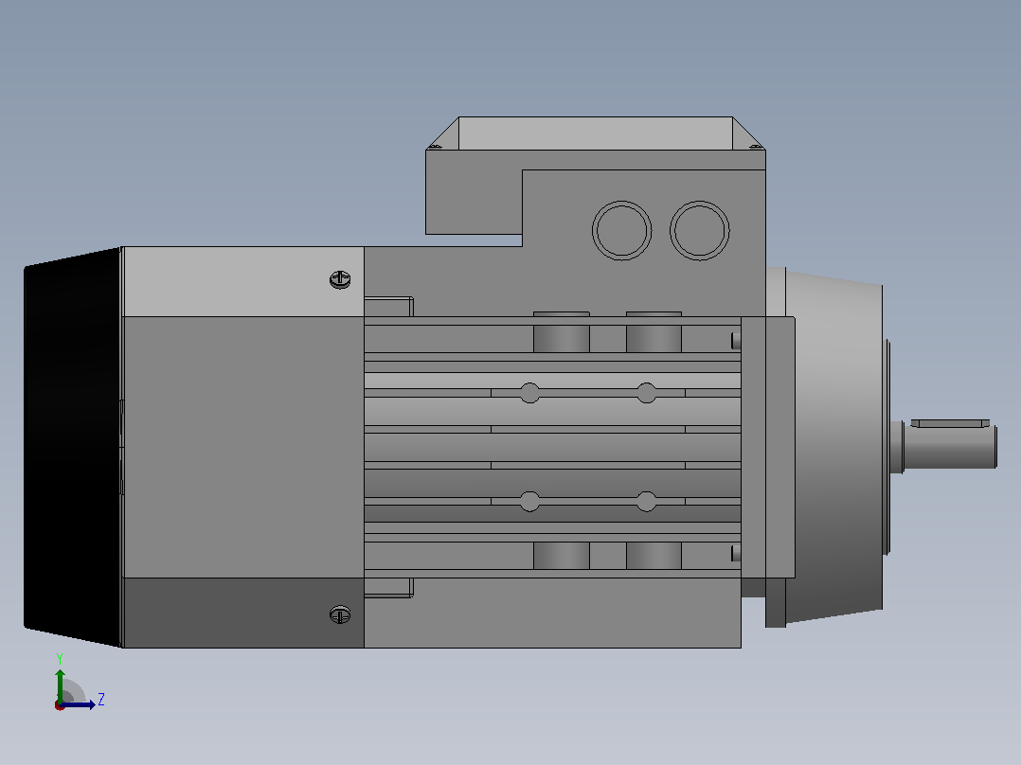Screen dimensions: 1021x765
Task: Select the upper screw on the fan shroud
Action: click(340, 279)
